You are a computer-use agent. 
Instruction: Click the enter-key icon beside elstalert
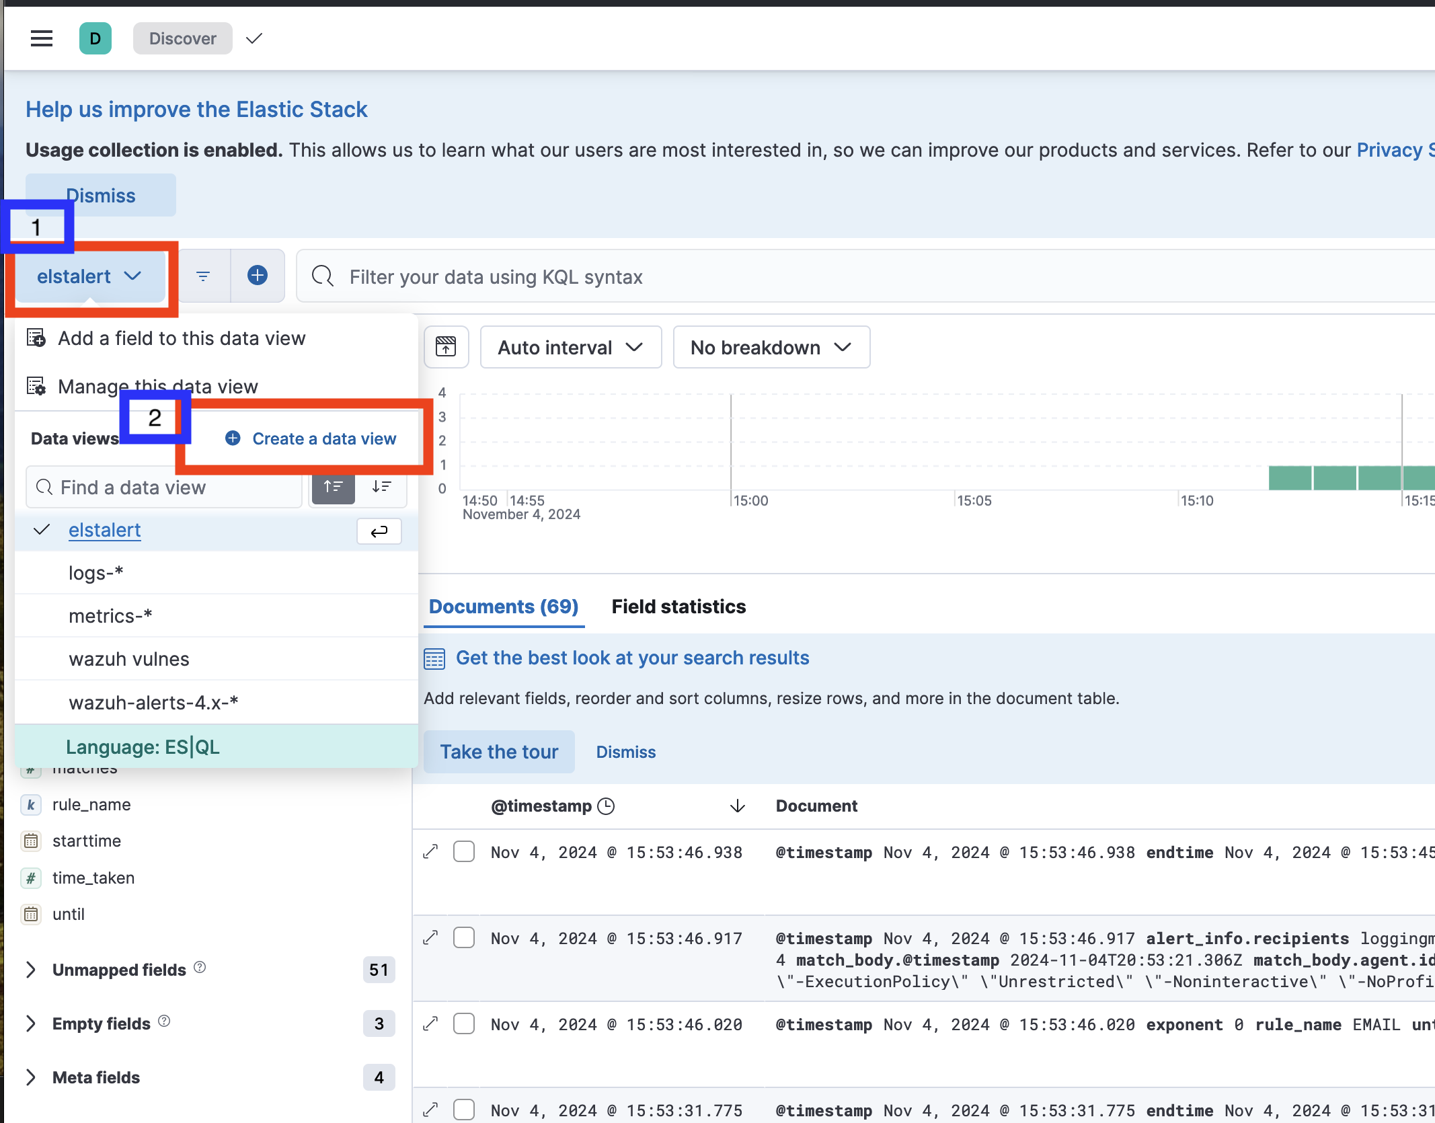coord(379,531)
